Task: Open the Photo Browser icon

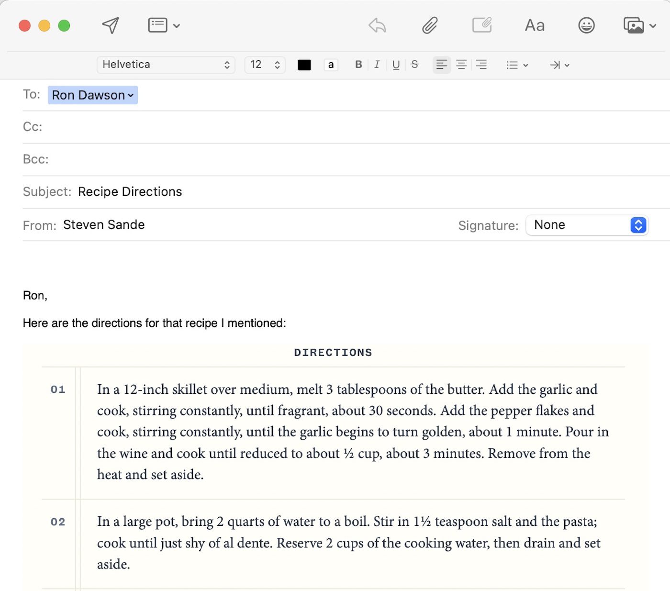Action: coord(639,25)
